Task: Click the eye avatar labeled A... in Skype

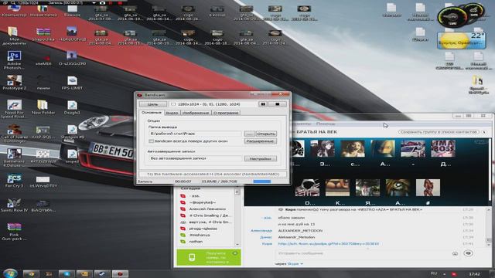Action: point(398,188)
